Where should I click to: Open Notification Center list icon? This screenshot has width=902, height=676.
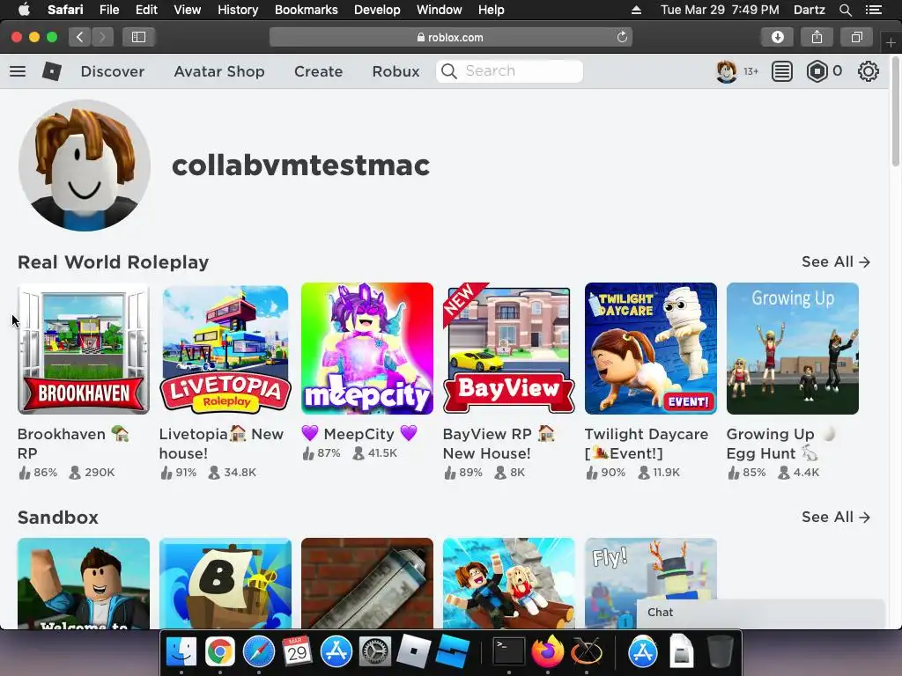point(874,10)
